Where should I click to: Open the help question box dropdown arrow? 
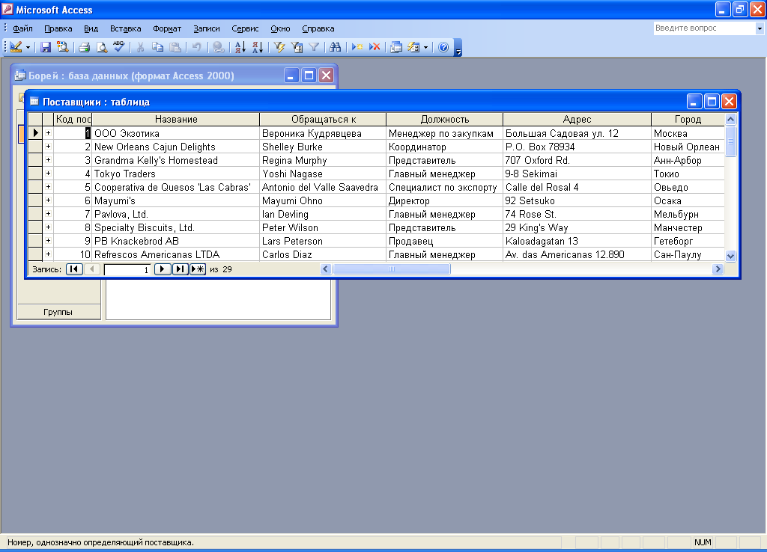pyautogui.click(x=760, y=28)
